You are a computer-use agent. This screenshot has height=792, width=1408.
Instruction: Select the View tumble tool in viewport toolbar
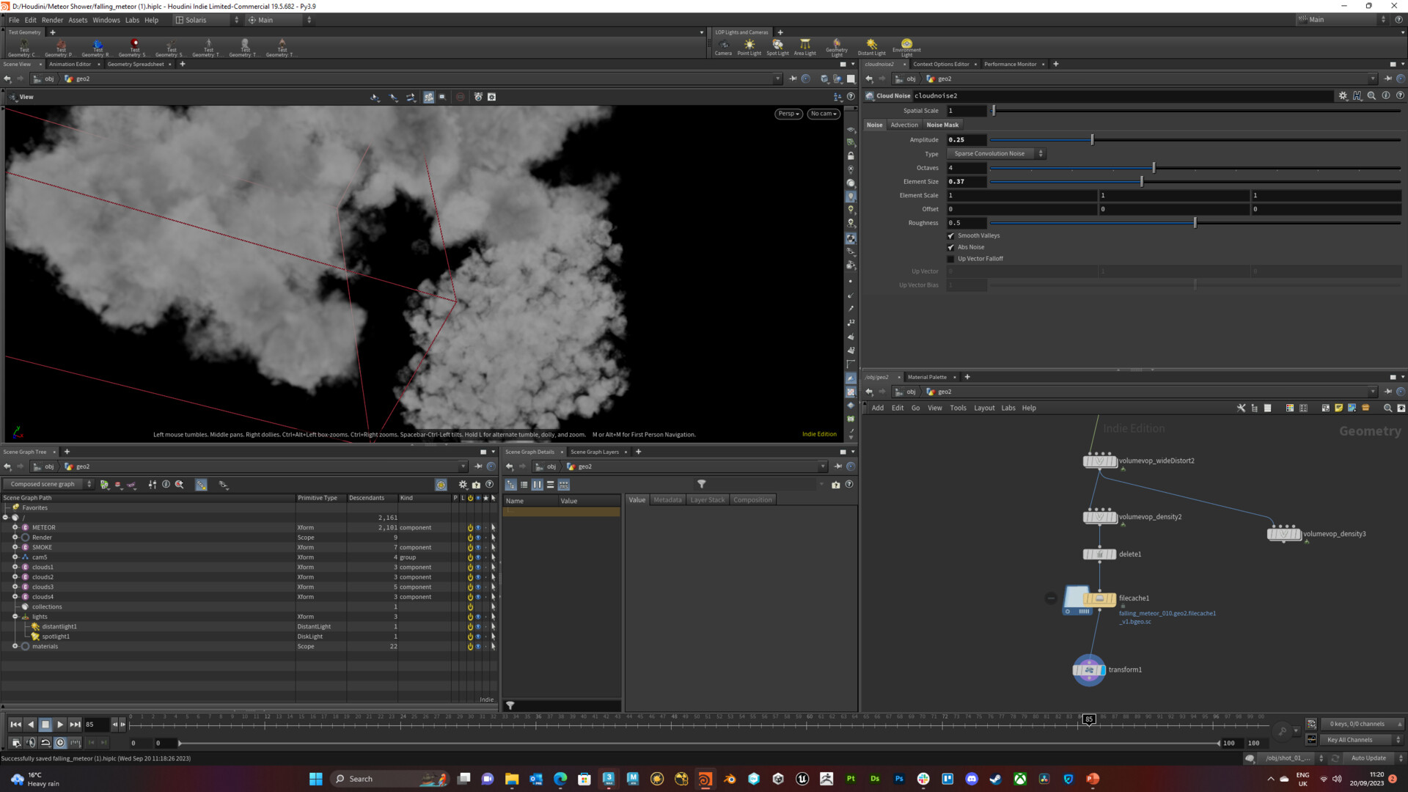pos(375,97)
